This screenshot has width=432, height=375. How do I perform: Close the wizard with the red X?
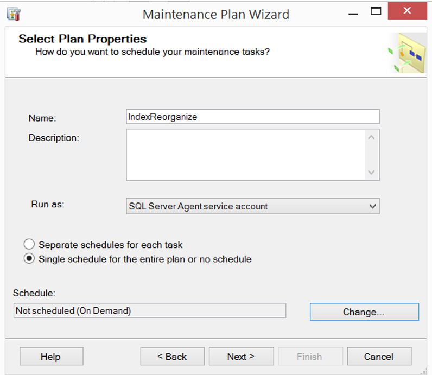(407, 11)
